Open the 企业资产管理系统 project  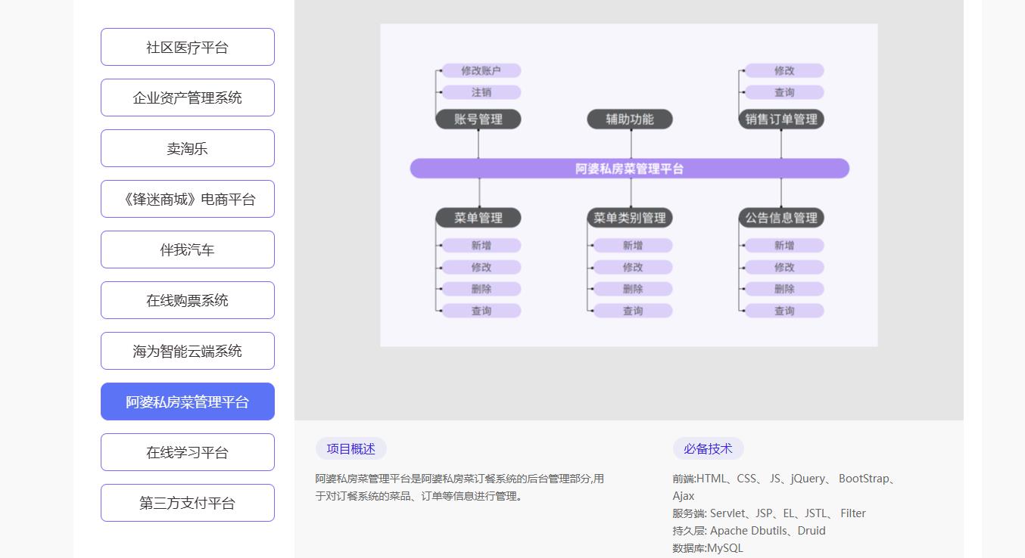coord(187,98)
